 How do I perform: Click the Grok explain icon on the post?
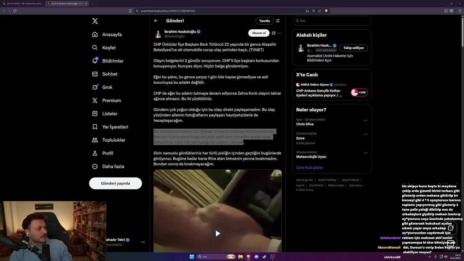(273, 33)
